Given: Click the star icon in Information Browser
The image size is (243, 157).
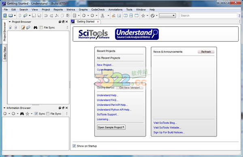Looking at the screenshot, I should [x=28, y=114].
